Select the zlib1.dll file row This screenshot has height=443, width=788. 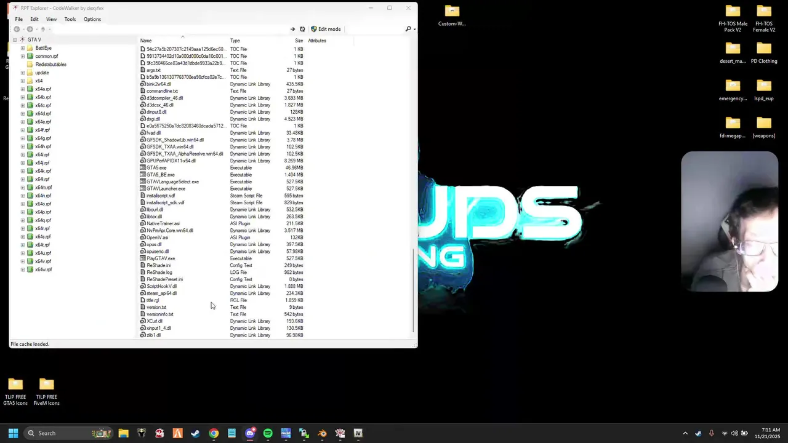222,335
